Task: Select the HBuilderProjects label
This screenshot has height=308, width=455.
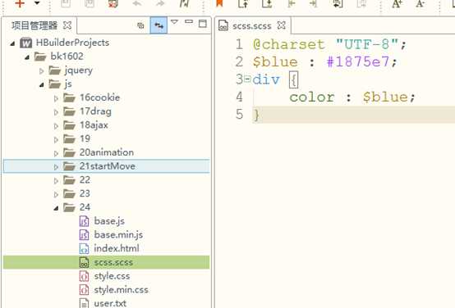Action: tap(72, 43)
